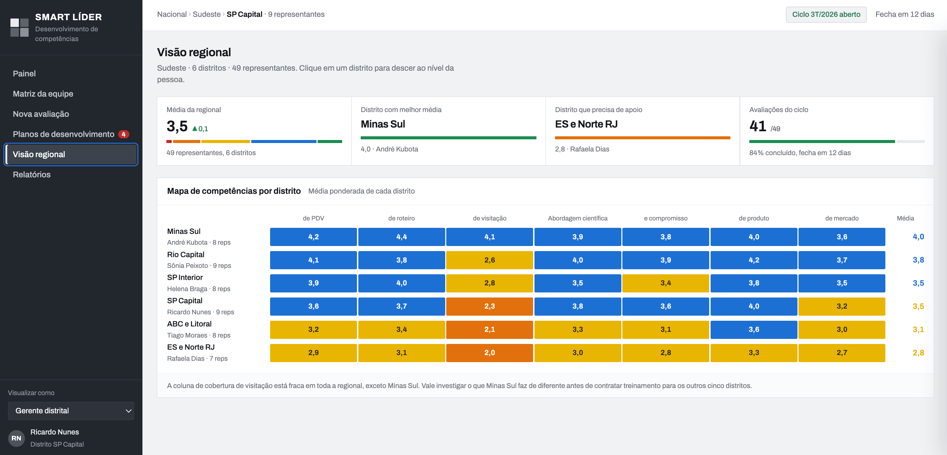Image resolution: width=947 pixels, height=455 pixels.
Task: Click the de roteiro column header
Action: point(401,218)
